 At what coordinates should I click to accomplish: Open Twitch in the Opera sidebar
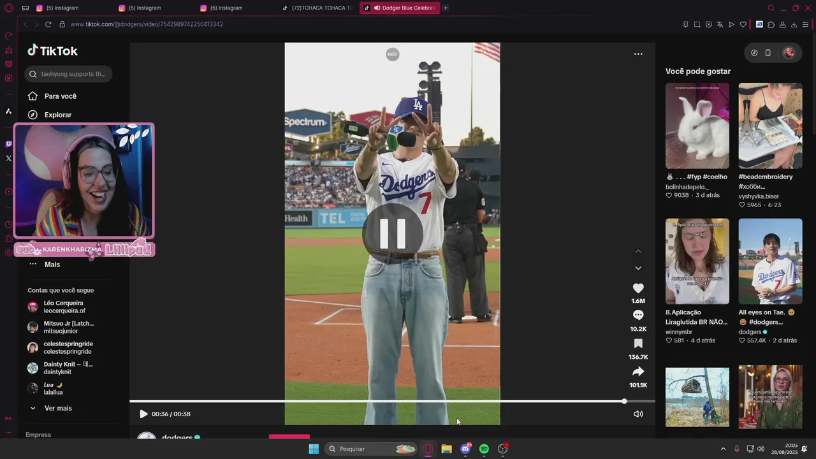coord(8,144)
